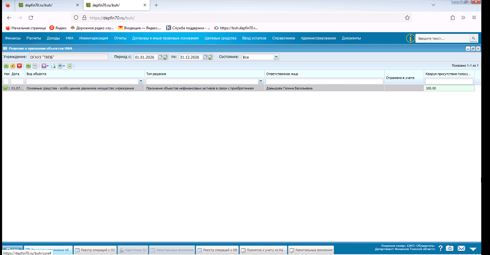Open the НФА menu
Viewport: 490px width, 255px height.
click(x=70, y=38)
